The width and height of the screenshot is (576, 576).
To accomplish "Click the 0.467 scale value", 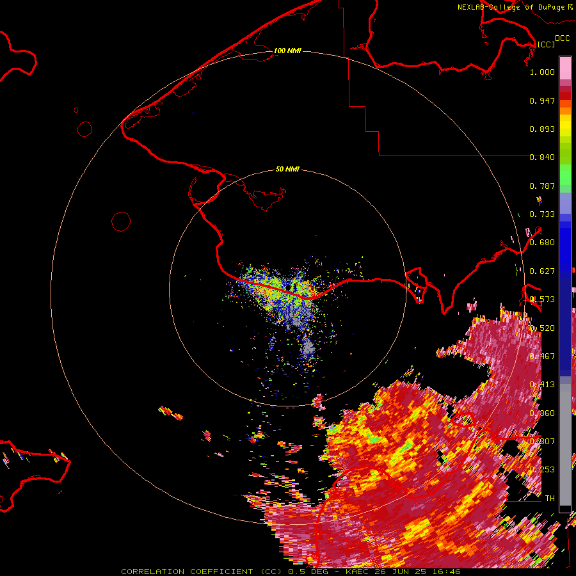I will point(542,356).
